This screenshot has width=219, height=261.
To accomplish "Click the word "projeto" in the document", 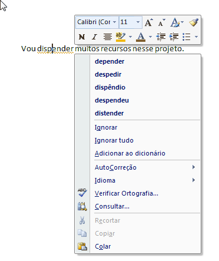I will point(168,49).
